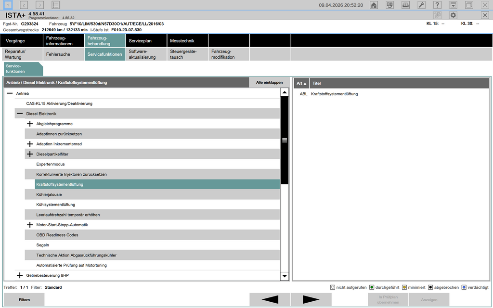Click the wrench tools icon
Screen dimensions: 493x308
tap(421, 5)
